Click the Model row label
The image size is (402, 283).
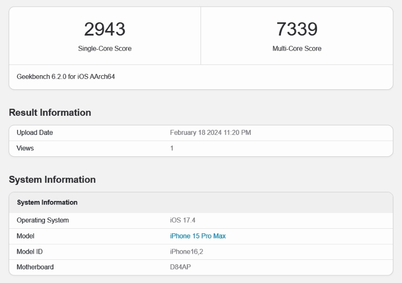click(26, 236)
